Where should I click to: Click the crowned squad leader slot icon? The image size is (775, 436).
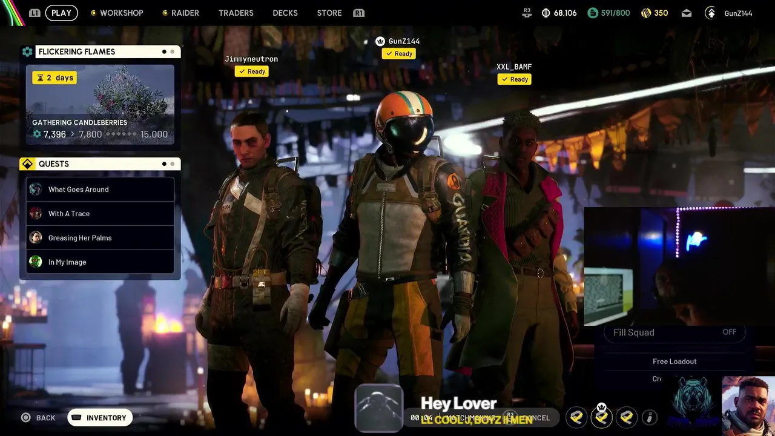[601, 417]
